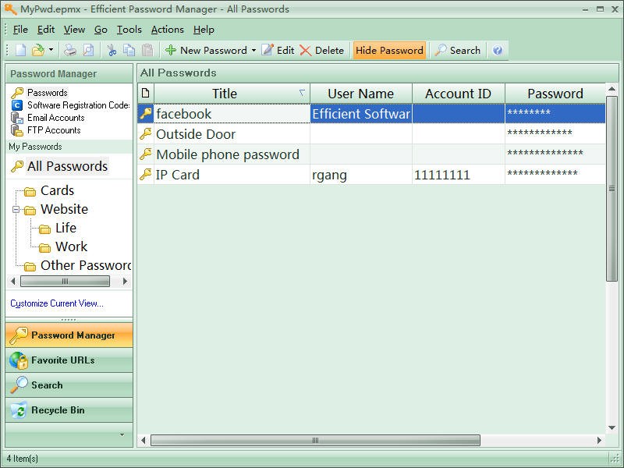Click the navigation pane configure dropdown arrow
This screenshot has width=624, height=468.
tap(122, 435)
